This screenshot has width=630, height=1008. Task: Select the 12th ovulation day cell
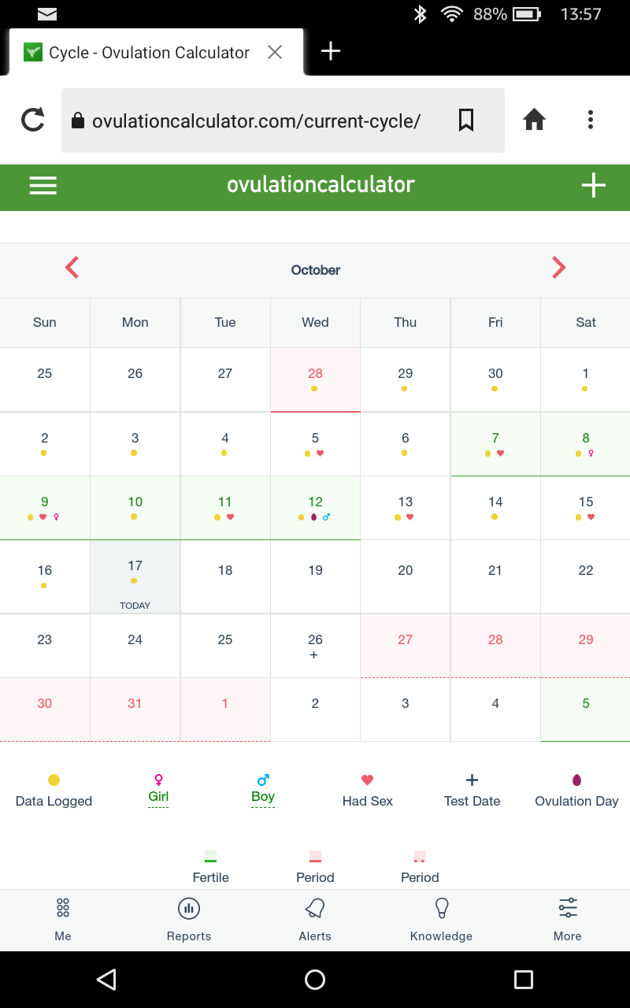315,508
